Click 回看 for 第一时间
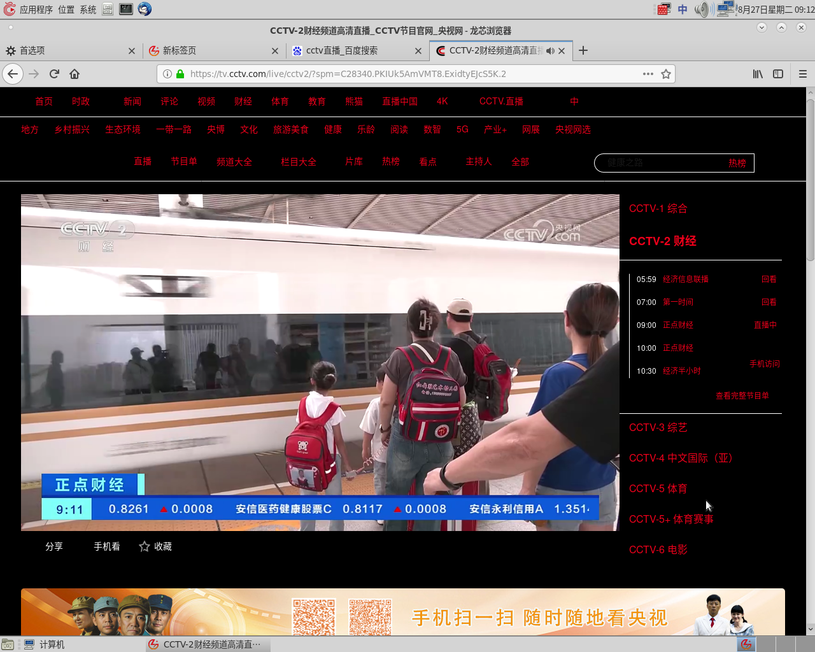Image resolution: width=815 pixels, height=652 pixels. (769, 302)
